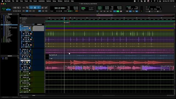Solo the Rhodes .01 track
The image size is (176, 99).
coord(27,51)
